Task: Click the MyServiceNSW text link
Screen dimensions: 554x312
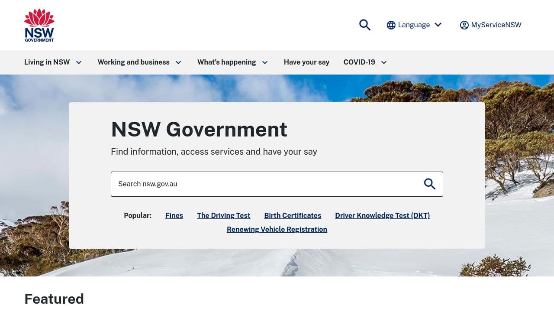Action: point(496,25)
